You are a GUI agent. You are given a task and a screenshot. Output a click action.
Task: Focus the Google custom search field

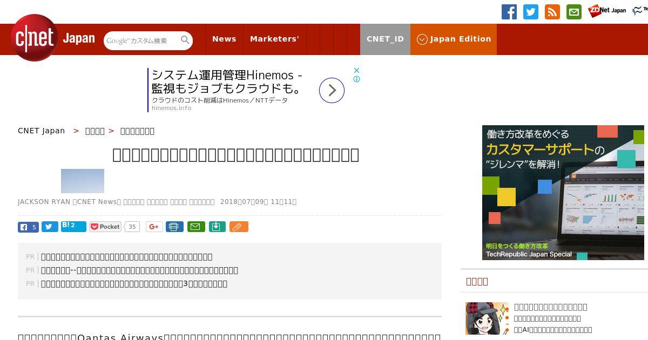[142, 40]
